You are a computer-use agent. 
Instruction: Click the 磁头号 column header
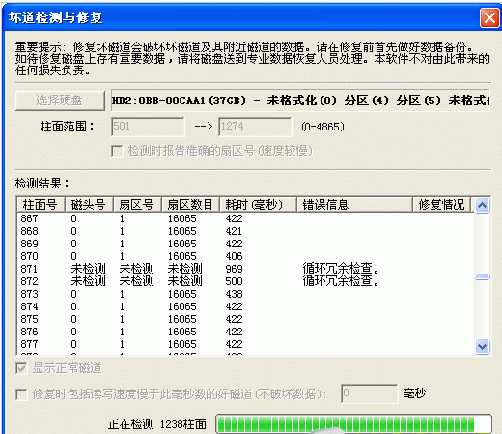(x=89, y=205)
